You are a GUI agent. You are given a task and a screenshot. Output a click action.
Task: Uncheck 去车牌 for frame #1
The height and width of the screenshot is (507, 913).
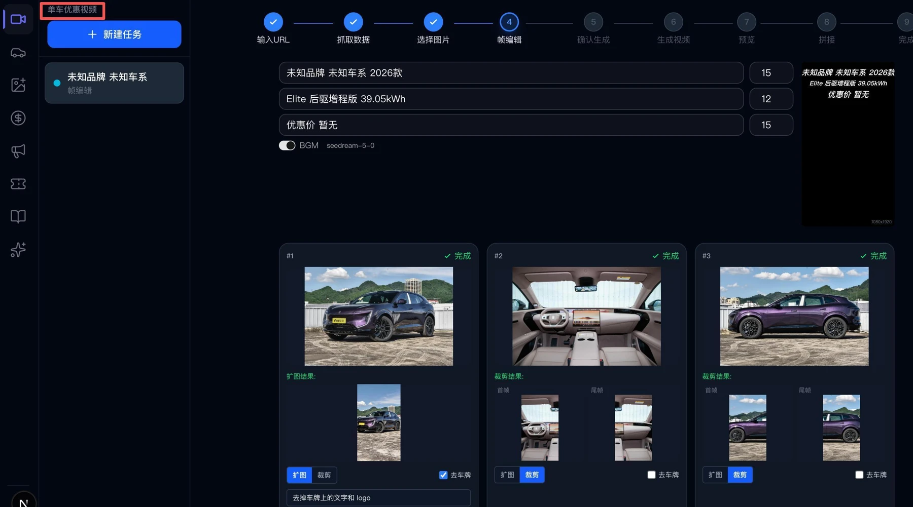click(443, 475)
